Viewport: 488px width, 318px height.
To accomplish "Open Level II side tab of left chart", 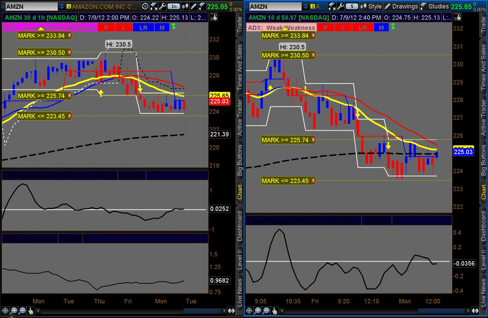I will tap(239, 260).
